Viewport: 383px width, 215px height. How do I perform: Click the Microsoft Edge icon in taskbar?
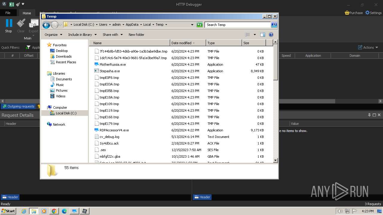pos(64,211)
